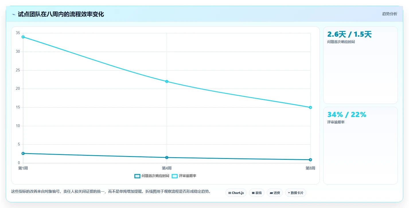Click the 数据卡片 tag chip

[x=295, y=193]
